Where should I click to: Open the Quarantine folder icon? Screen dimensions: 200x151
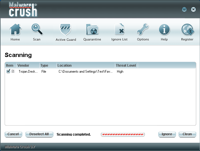point(92,30)
